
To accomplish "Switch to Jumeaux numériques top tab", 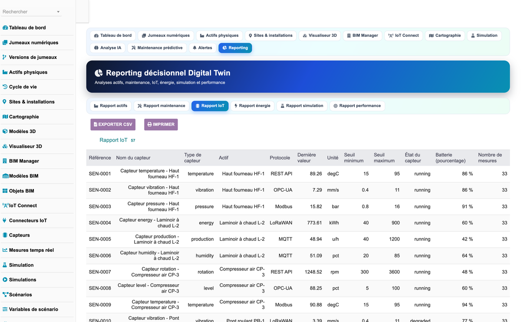I will tap(166, 36).
